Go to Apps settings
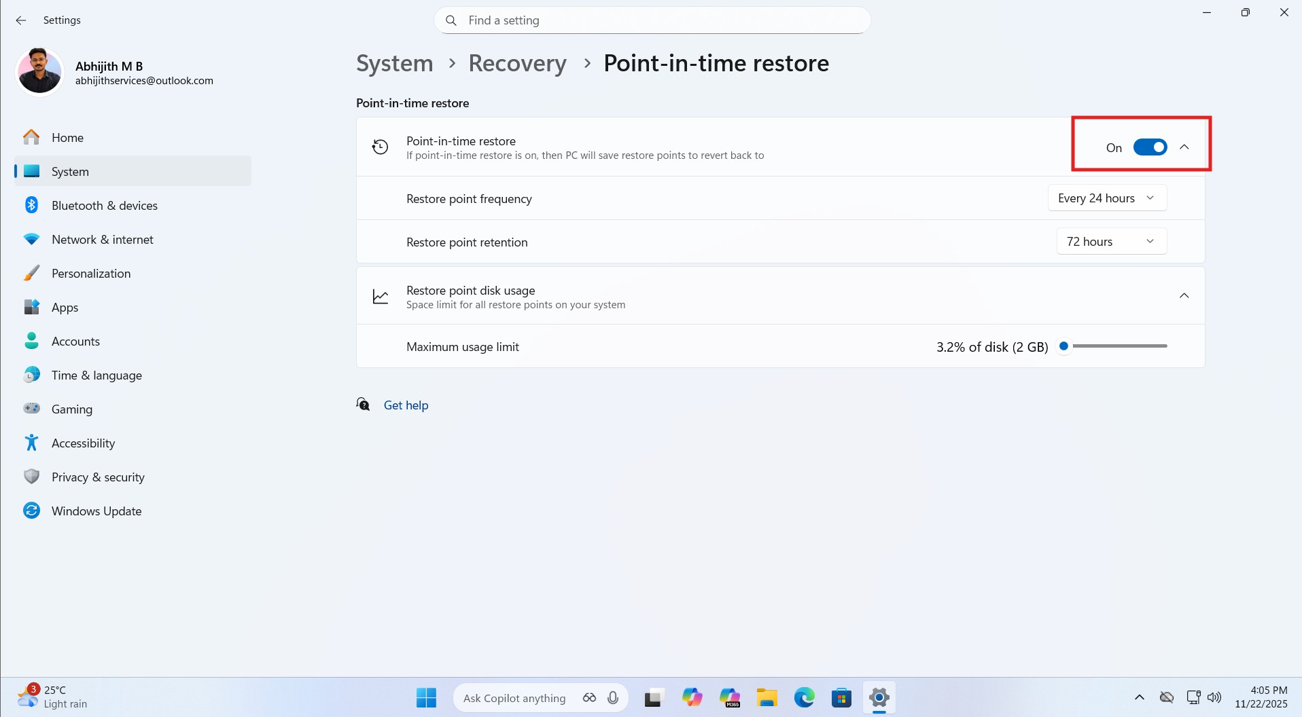Image resolution: width=1302 pixels, height=717 pixels. pyautogui.click(x=65, y=307)
